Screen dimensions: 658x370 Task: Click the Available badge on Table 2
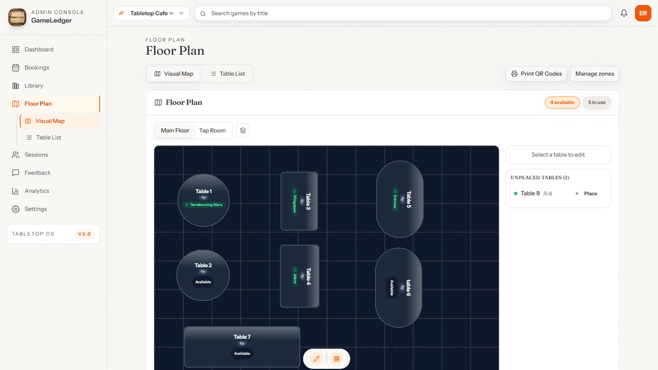point(203,282)
